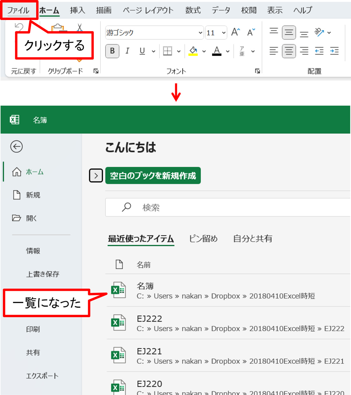351x395 pixels.
Task: Open the 校閲 ribbon tab
Action: [x=249, y=10]
